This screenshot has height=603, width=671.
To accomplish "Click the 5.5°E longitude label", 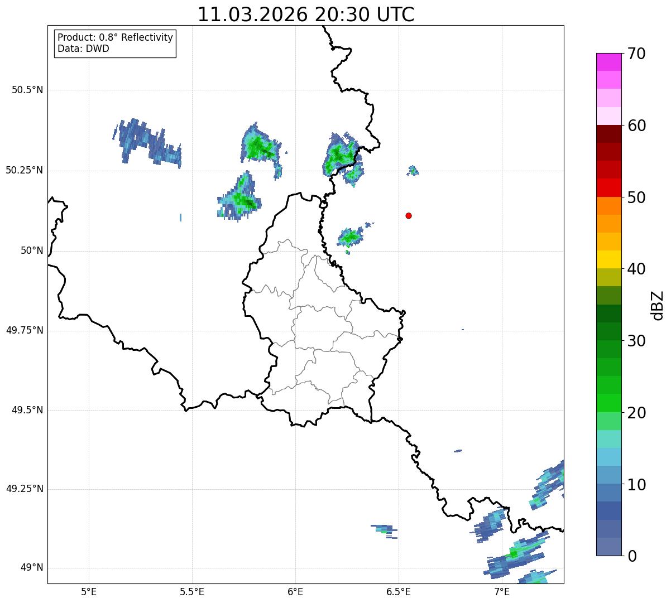I will [x=192, y=591].
